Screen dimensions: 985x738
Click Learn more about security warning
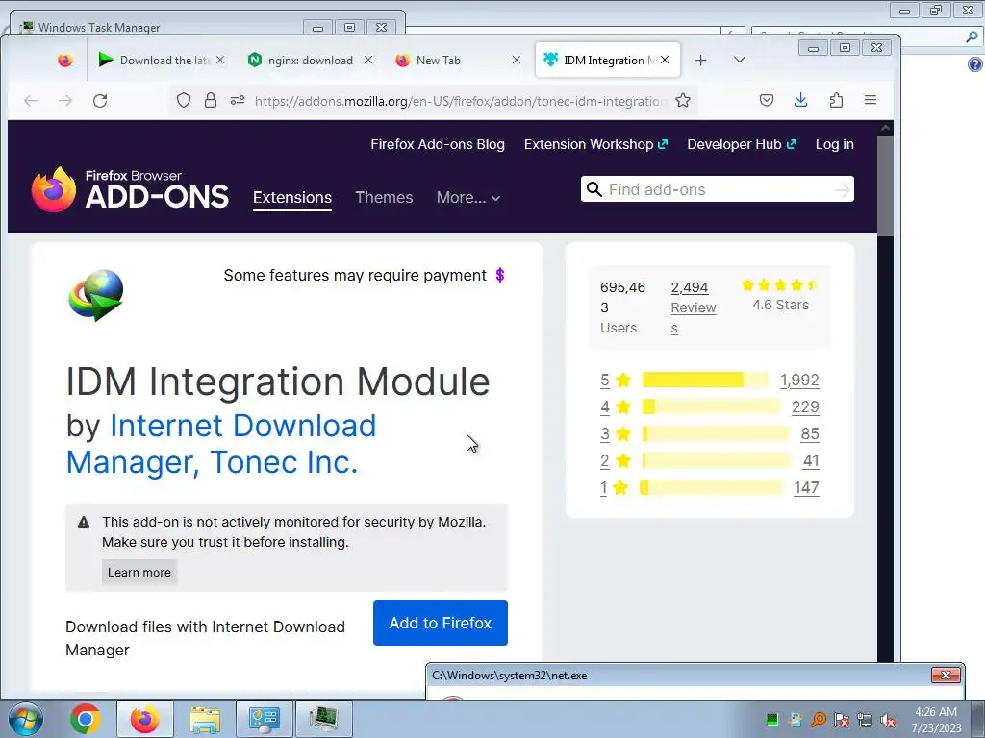[x=139, y=573]
